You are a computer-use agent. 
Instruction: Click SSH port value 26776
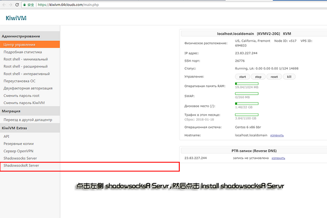[240, 61]
